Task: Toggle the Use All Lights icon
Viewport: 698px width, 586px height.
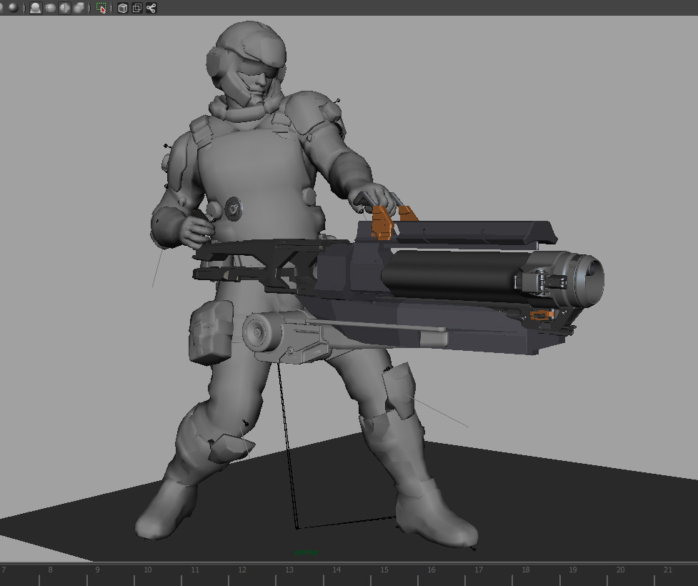Action: click(35, 8)
